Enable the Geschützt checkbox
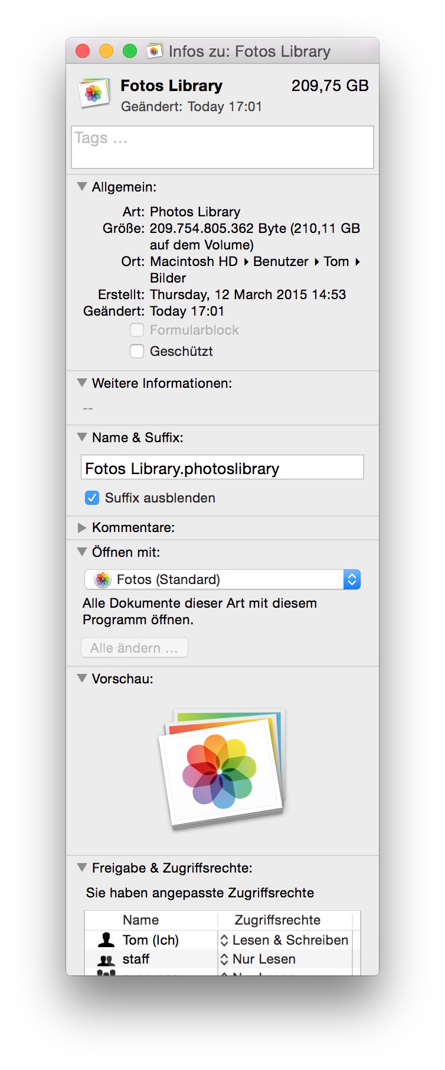 click(x=137, y=351)
